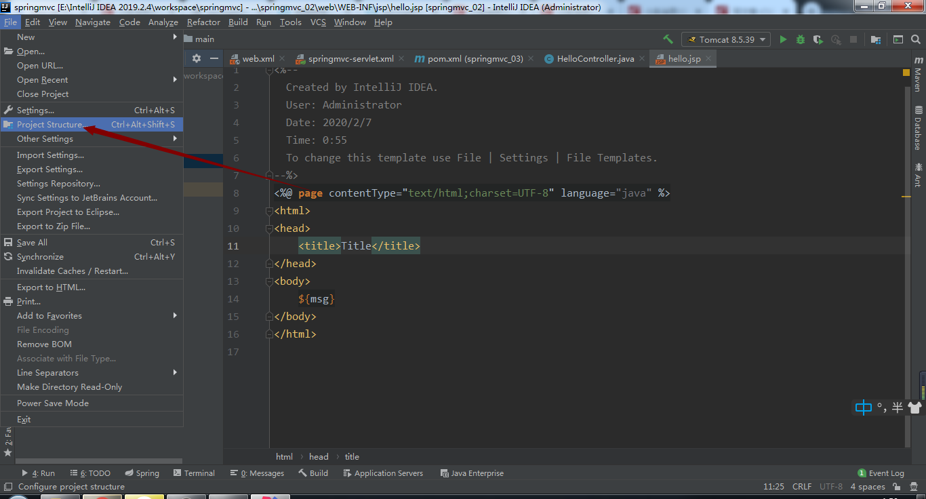
Task: Open the Database tool window
Action: click(919, 127)
